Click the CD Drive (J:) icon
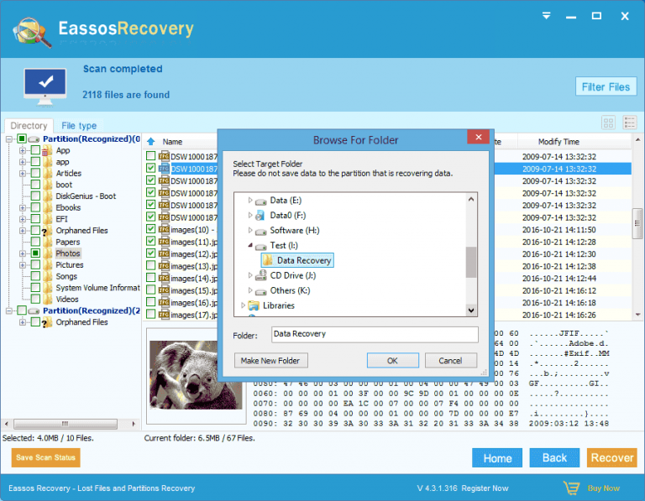The width and height of the screenshot is (645, 501). click(x=260, y=275)
